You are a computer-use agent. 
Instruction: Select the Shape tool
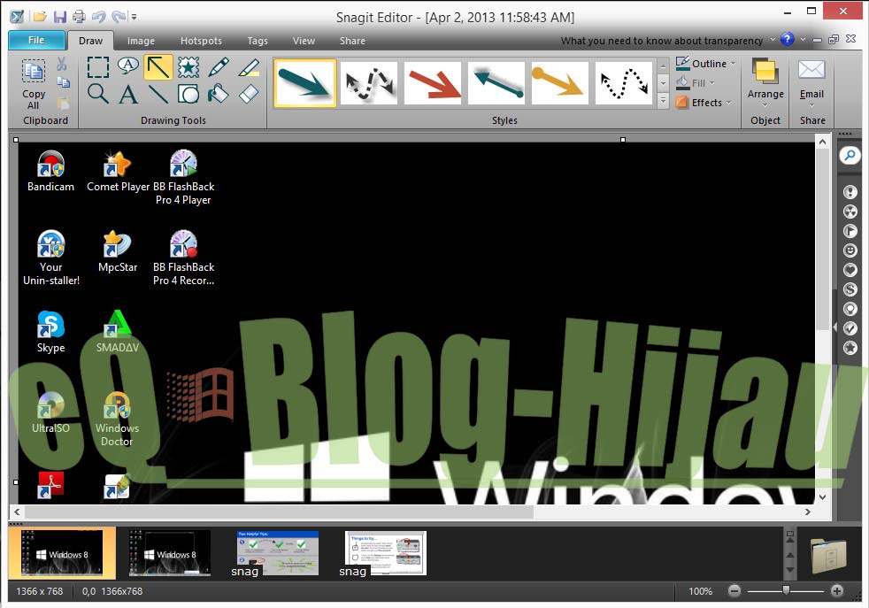188,94
